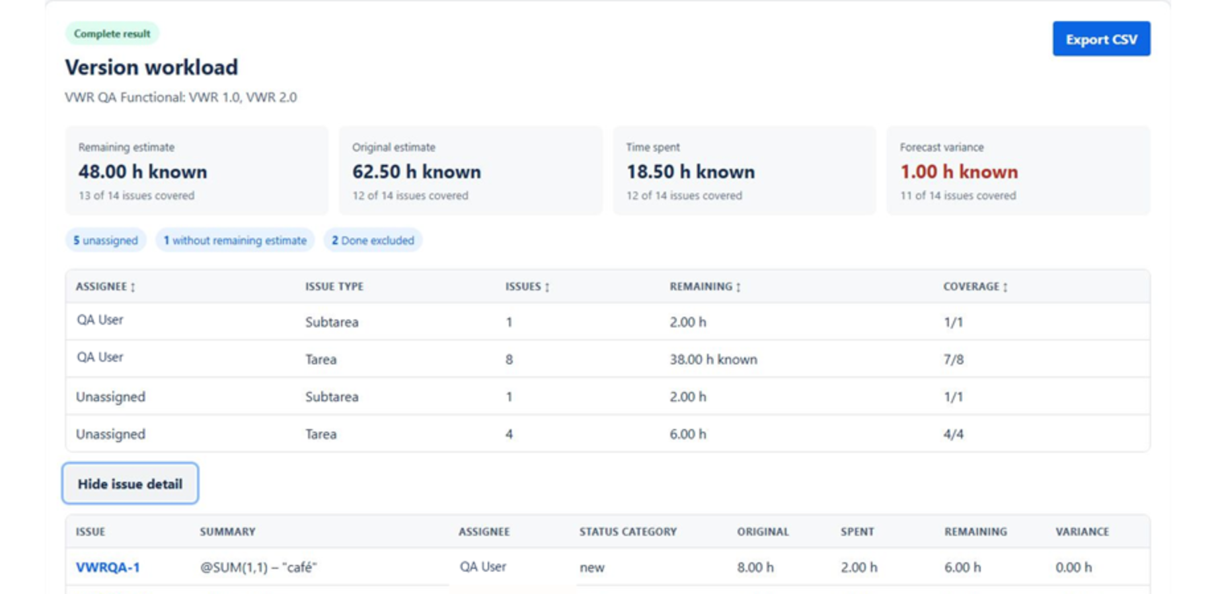Click the VARIANCE column header
This screenshot has width=1216, height=594.
(1082, 531)
